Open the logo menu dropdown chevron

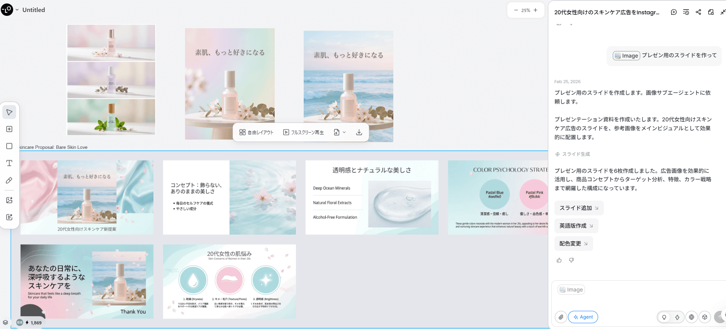(x=17, y=10)
